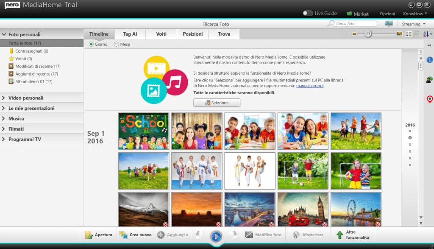Click the Apertura folder icon
Viewport: 434px width, 249px height.
tap(89, 235)
